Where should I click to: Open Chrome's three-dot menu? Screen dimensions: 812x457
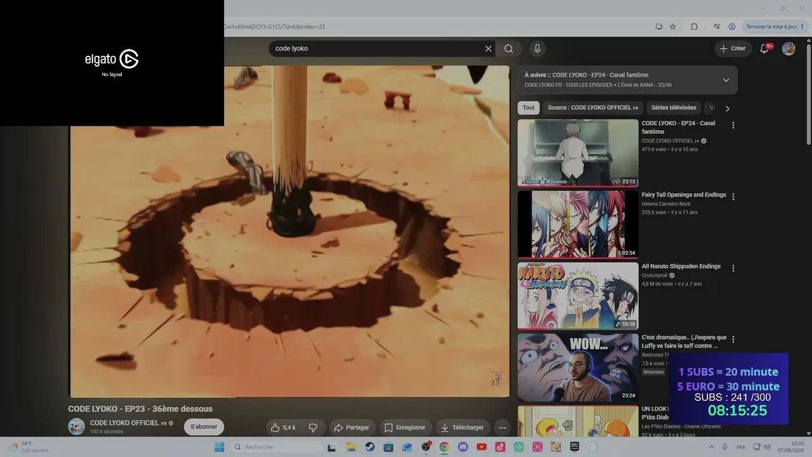click(x=802, y=27)
